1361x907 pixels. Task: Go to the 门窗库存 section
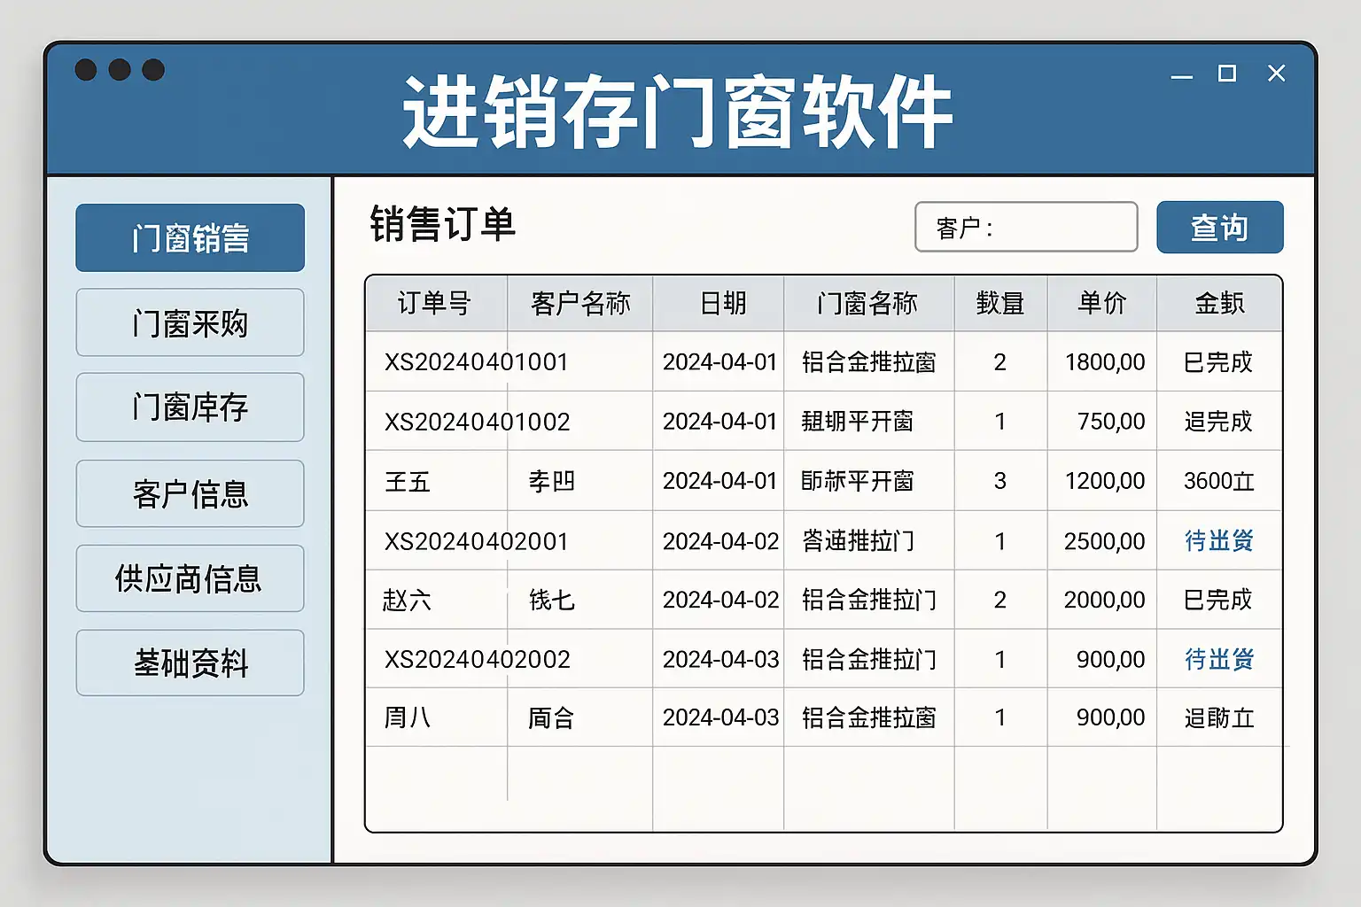pyautogui.click(x=190, y=407)
